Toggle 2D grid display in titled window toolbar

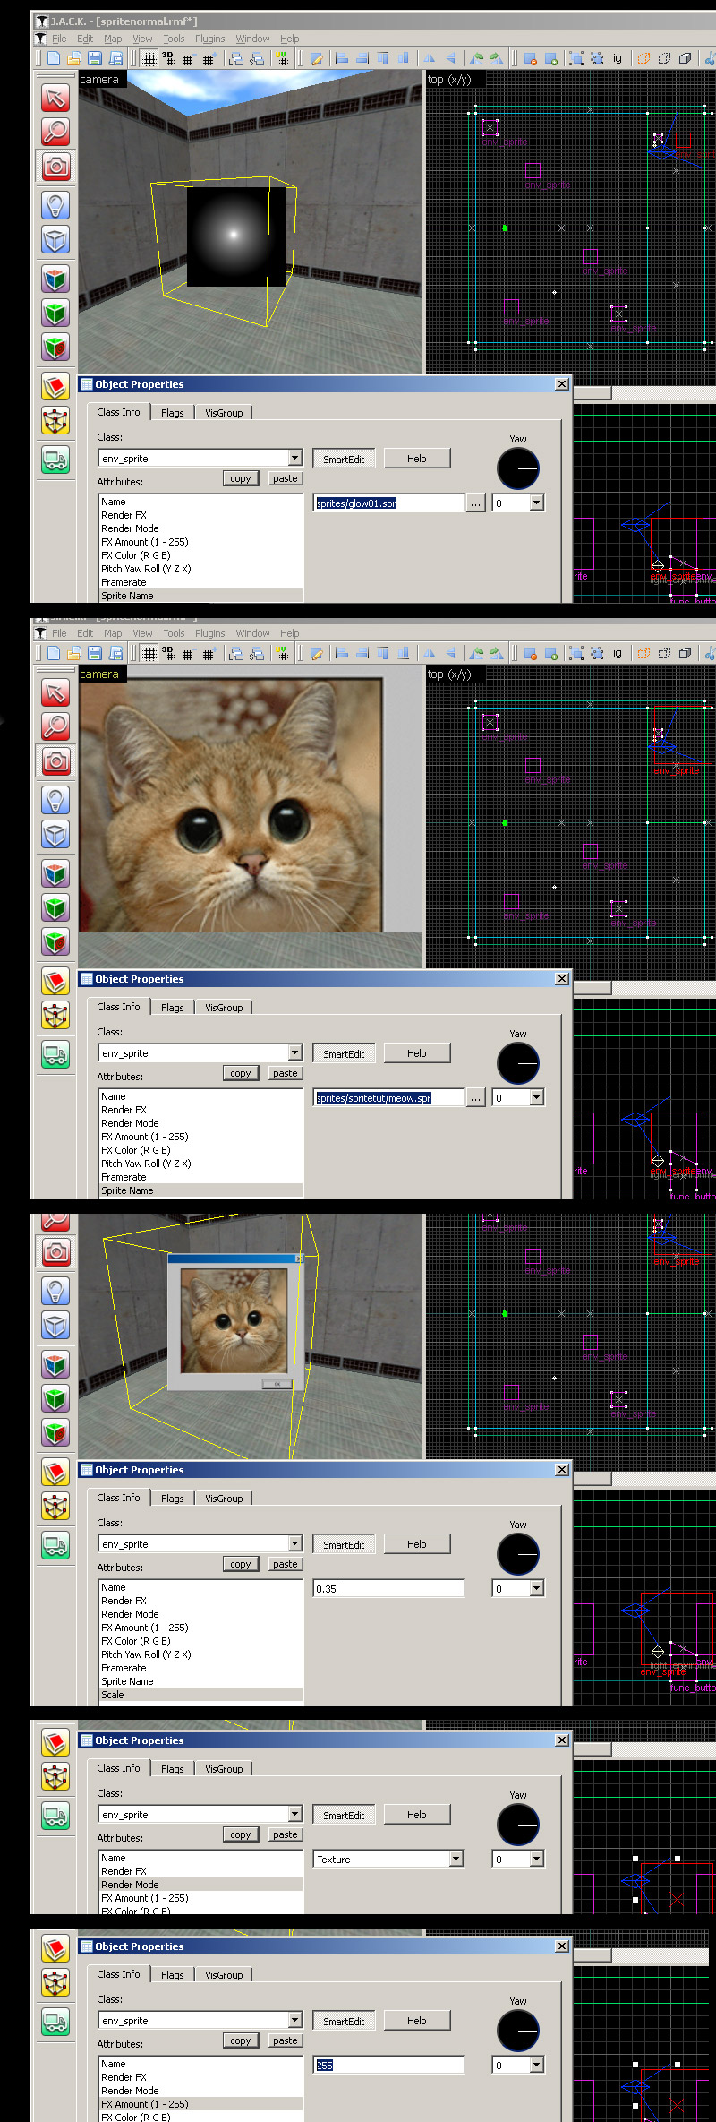click(x=149, y=59)
